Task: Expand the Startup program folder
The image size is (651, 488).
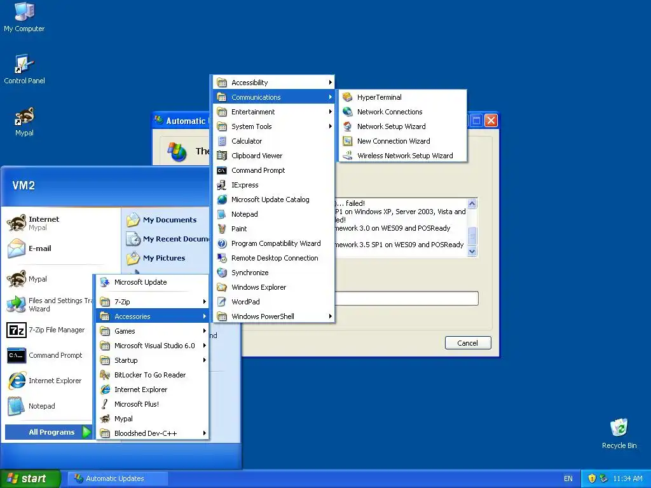Action: click(152, 360)
